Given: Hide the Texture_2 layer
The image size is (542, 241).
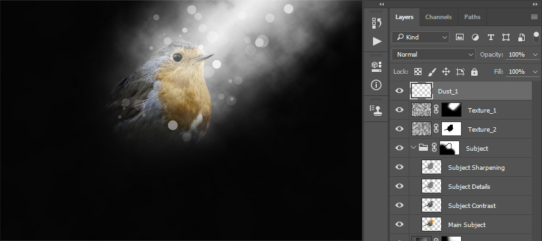Looking at the screenshot, I should [x=399, y=128].
